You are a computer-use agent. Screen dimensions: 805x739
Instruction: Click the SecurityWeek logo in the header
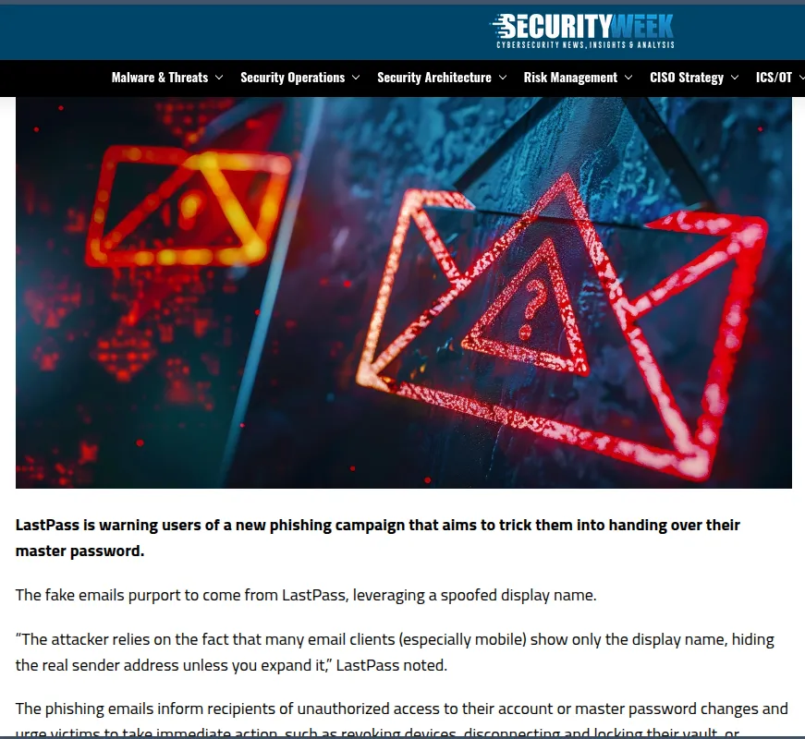click(x=582, y=30)
